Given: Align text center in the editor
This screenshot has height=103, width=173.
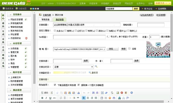Looking at the screenshot, I should [88, 98].
